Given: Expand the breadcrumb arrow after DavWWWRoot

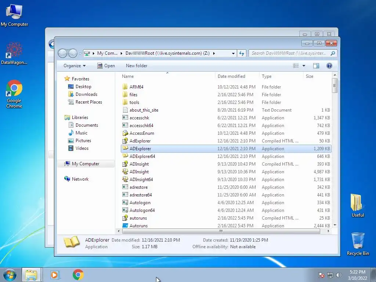Looking at the screenshot, I should point(214,53).
